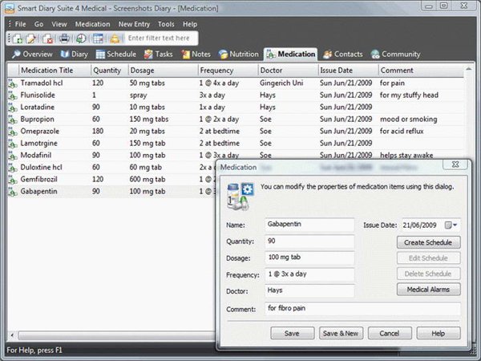Expand the Issue Date calendar dropdown
This screenshot has width=481, height=361.
451,225
